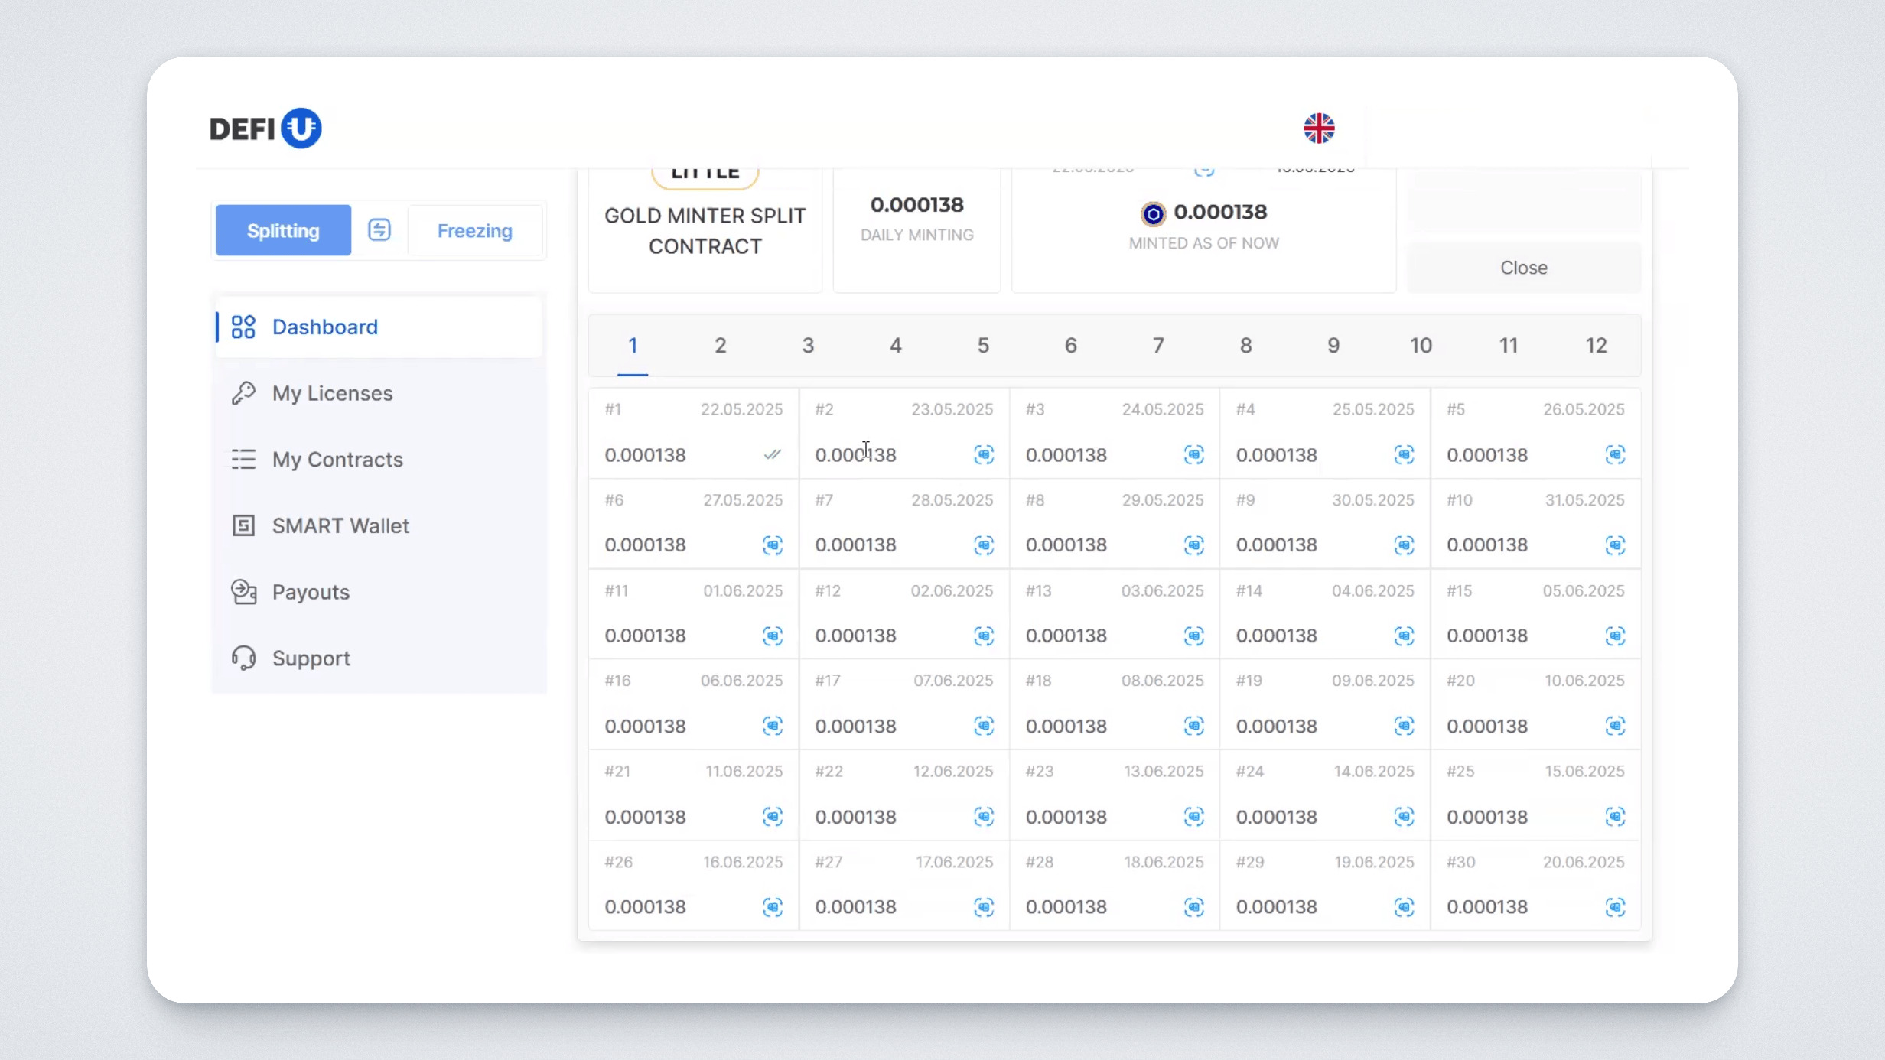
Task: Click the DEFI U logo
Action: click(x=265, y=128)
